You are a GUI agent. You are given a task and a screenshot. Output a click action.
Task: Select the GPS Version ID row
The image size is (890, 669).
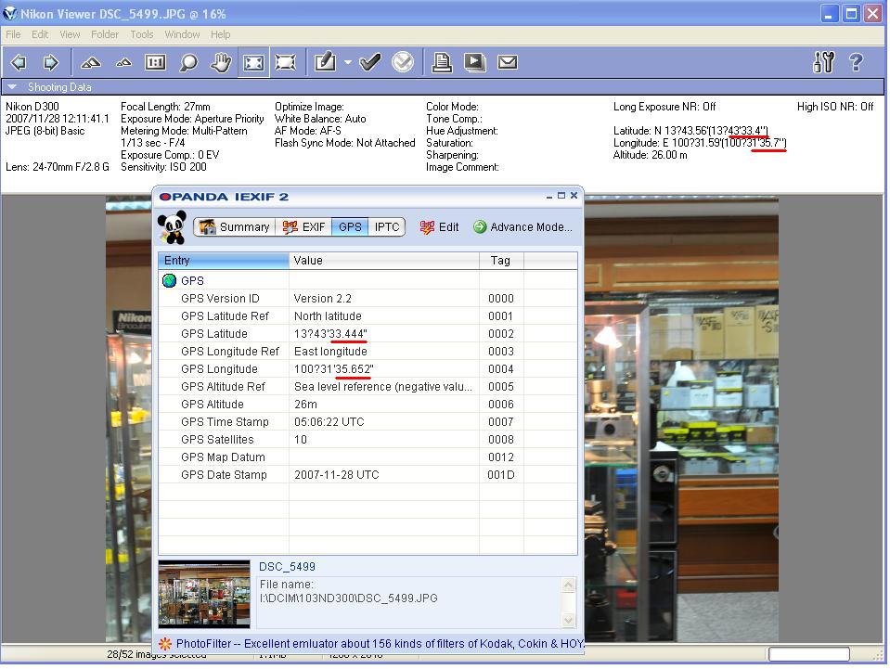coord(368,299)
